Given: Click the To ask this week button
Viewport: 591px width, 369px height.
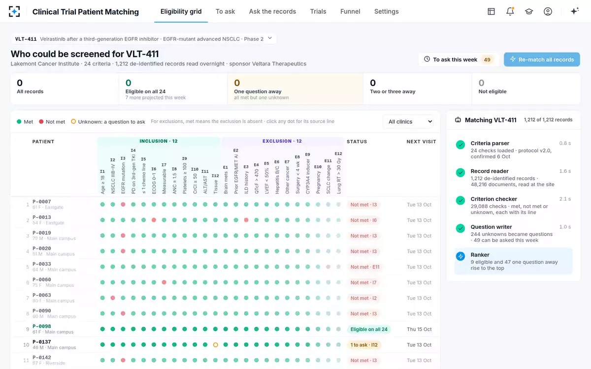Looking at the screenshot, I should (459, 60).
